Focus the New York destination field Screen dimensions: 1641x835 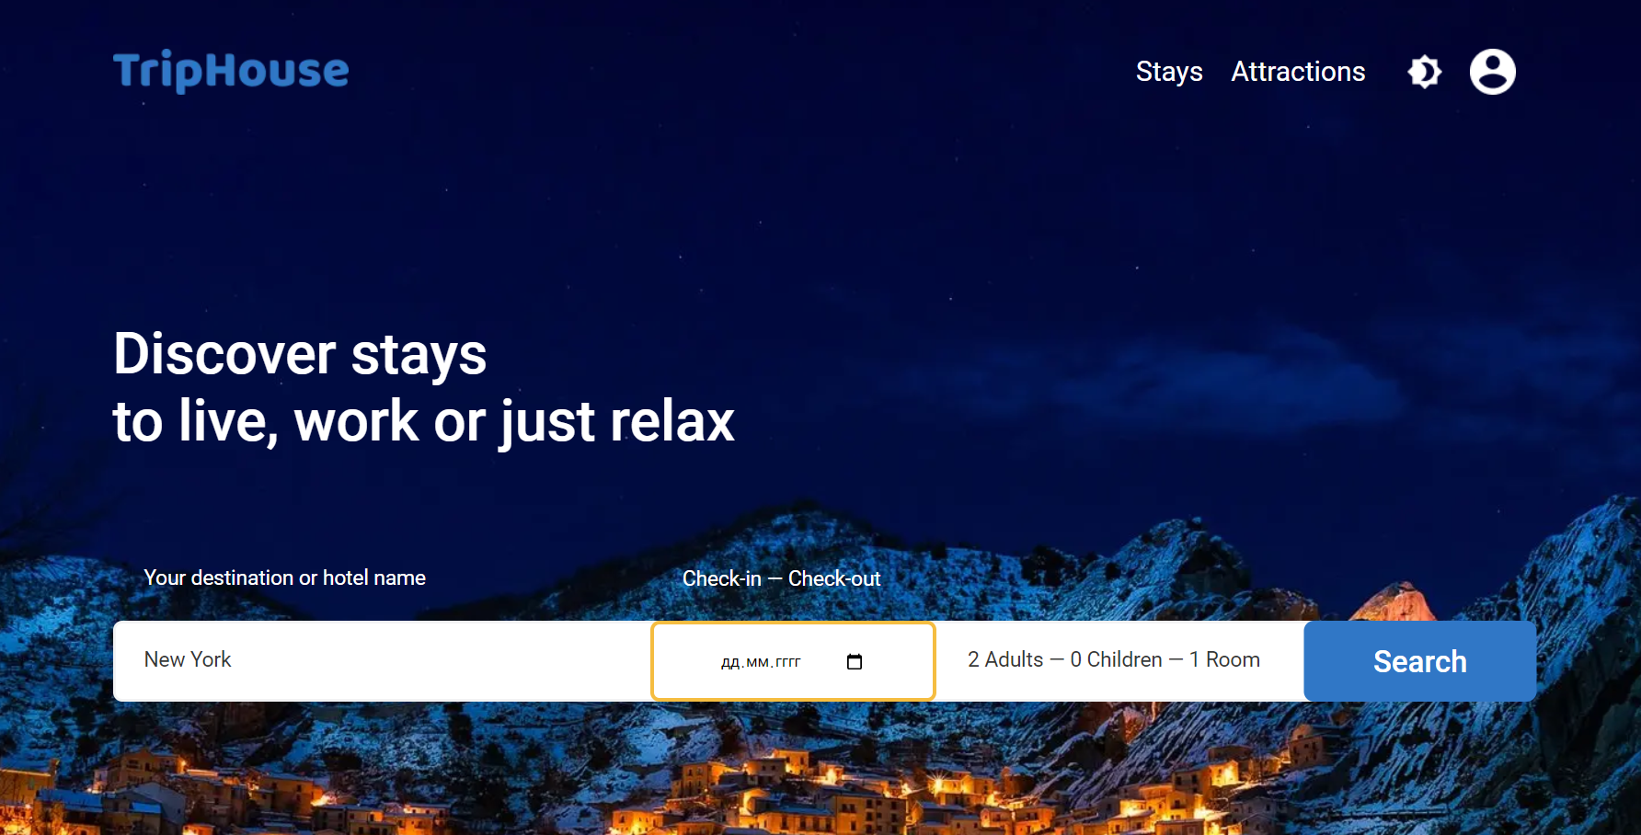point(382,660)
